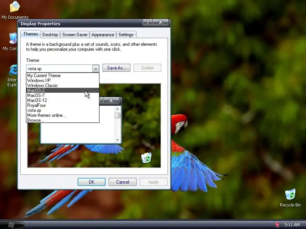Click the preview window's scroll down arrow
This screenshot has height=229, width=306.
[x=117, y=140]
